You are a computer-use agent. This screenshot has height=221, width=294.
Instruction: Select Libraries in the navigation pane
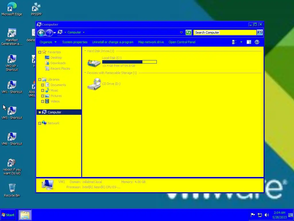[53, 79]
